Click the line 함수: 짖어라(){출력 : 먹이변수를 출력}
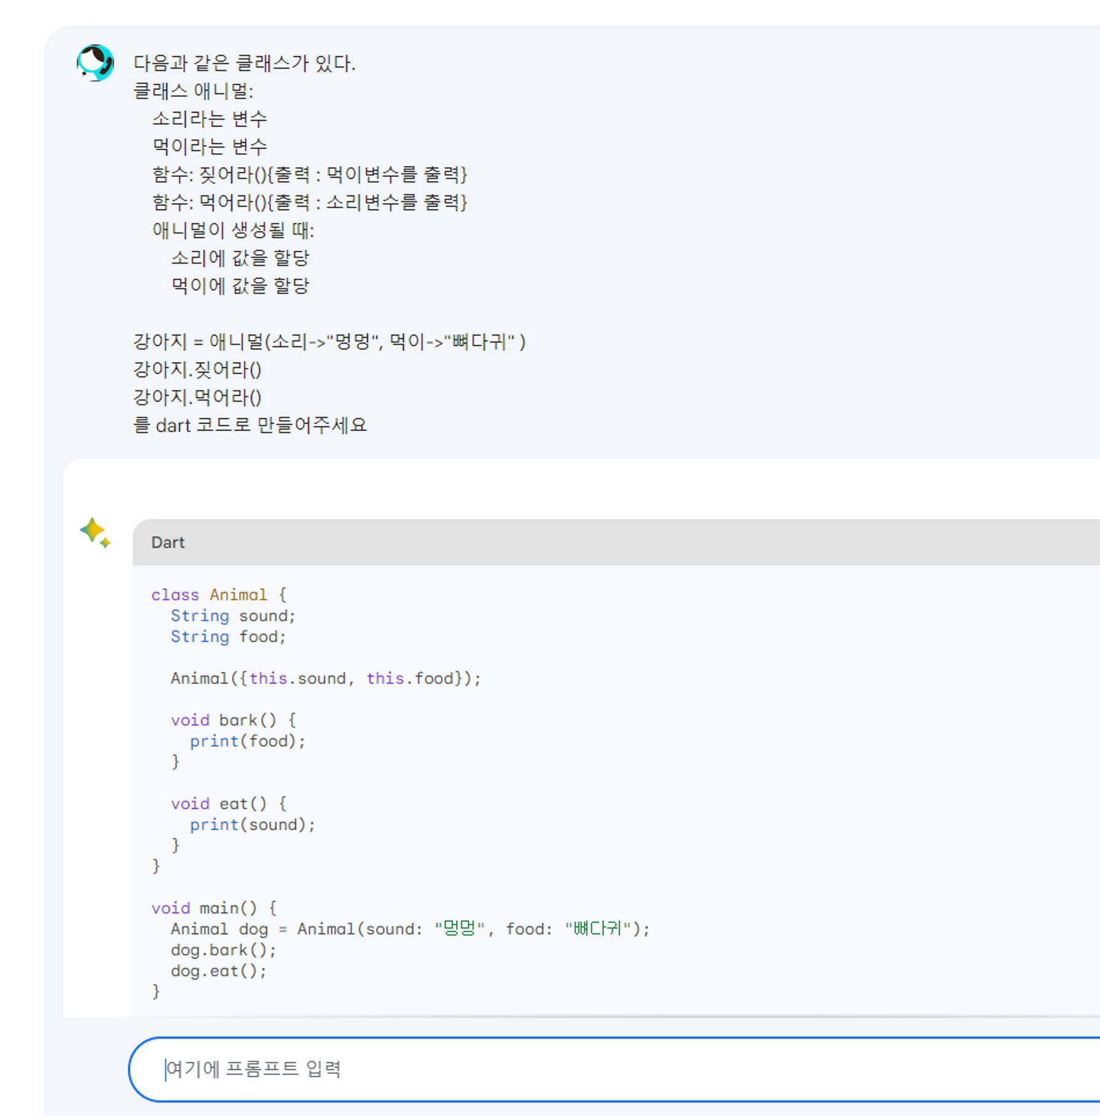This screenshot has height=1116, width=1100. [x=310, y=175]
